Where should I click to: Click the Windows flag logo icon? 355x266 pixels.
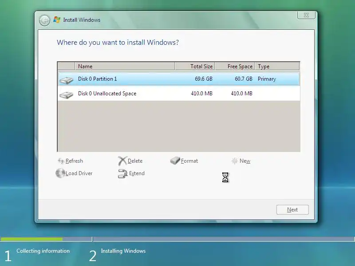[57, 20]
